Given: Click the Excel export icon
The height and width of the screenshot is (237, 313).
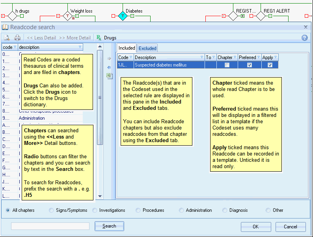Looking at the screenshot, I should (109, 76).
